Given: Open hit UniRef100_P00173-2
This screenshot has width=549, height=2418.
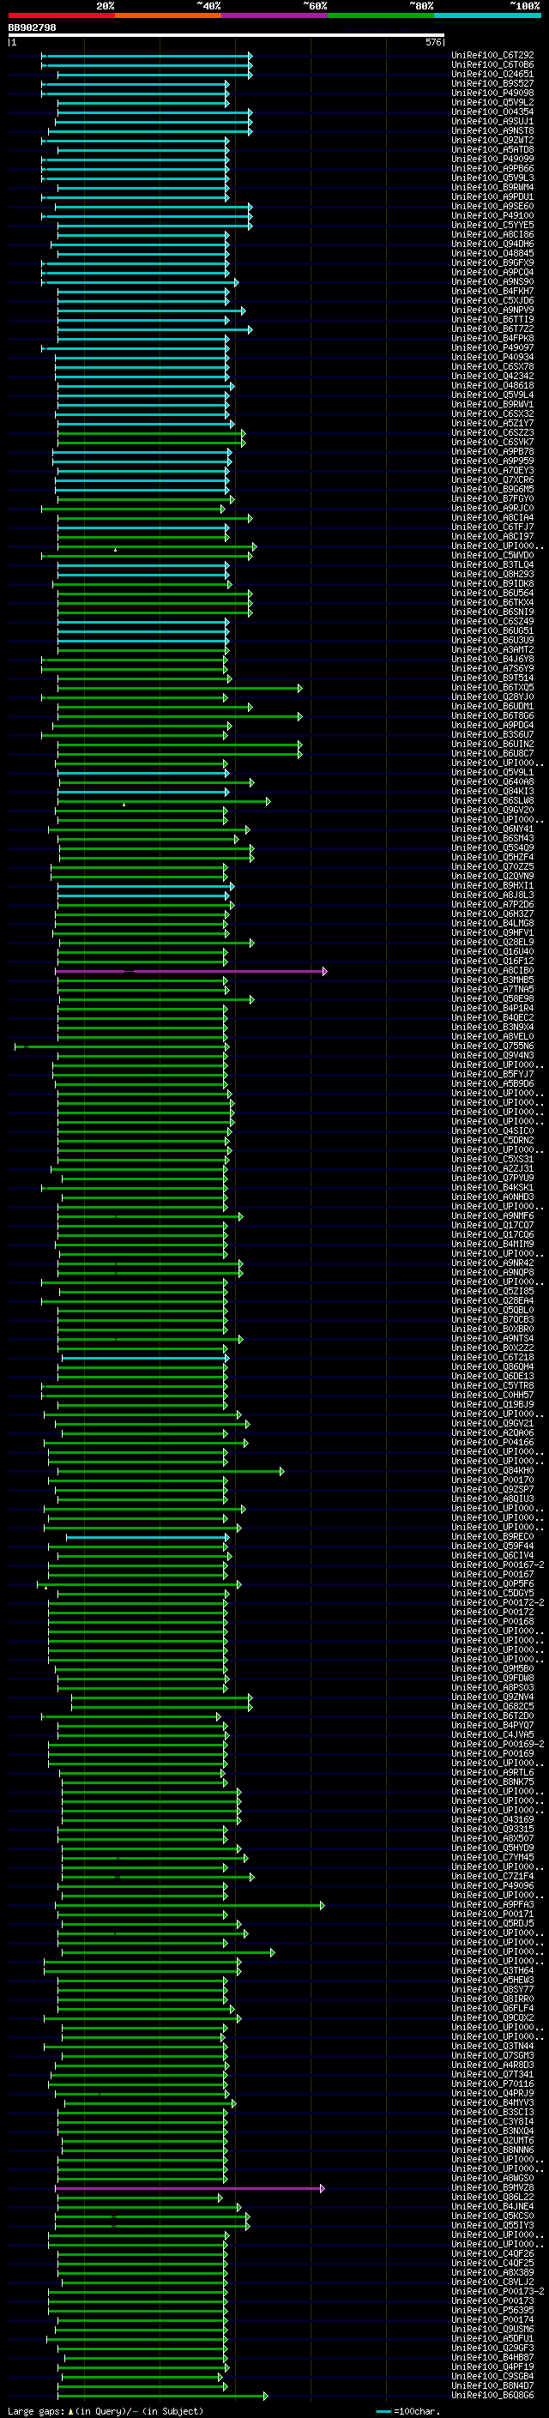Looking at the screenshot, I should 498,2292.
